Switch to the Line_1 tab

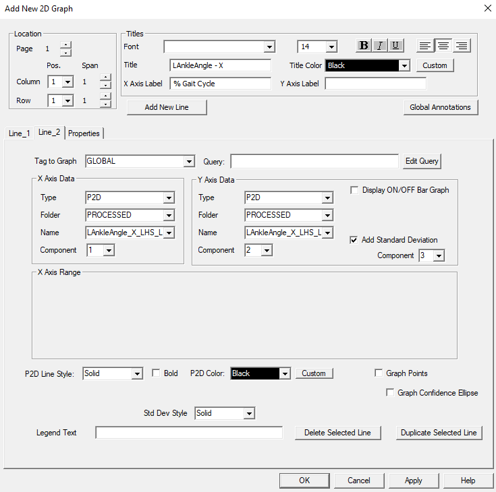tap(19, 133)
